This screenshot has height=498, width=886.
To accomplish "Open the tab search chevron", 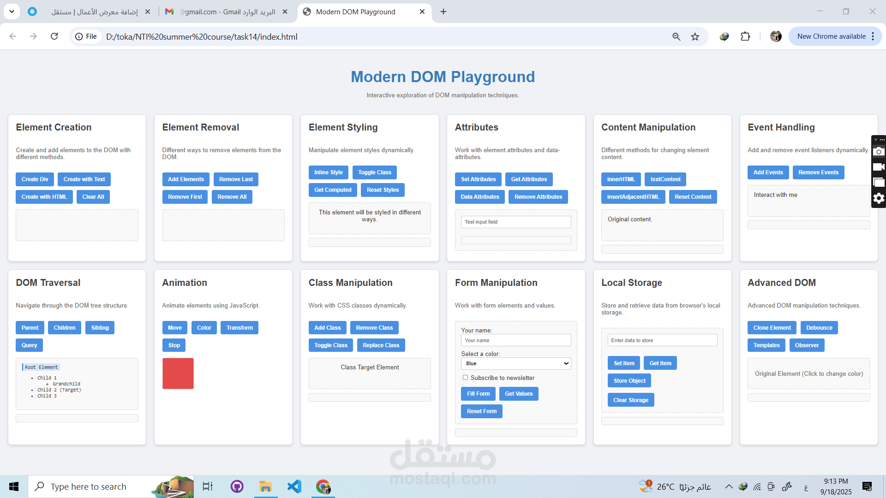I will point(12,12).
